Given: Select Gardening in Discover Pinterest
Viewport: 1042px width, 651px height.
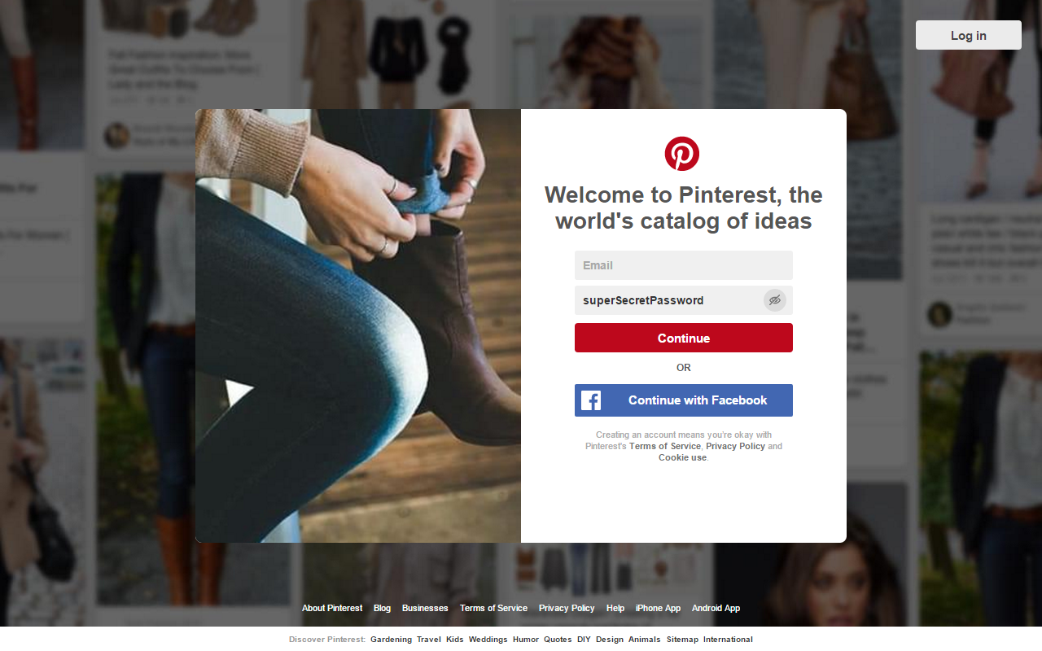Looking at the screenshot, I should (x=391, y=640).
